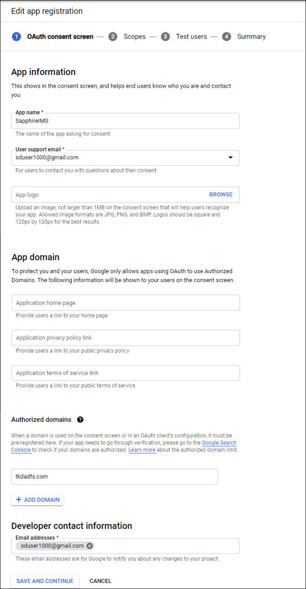Click the tkdadfs.com authorized domain field
Image resolution: width=306 pixels, height=589 pixels.
pyautogui.click(x=114, y=476)
